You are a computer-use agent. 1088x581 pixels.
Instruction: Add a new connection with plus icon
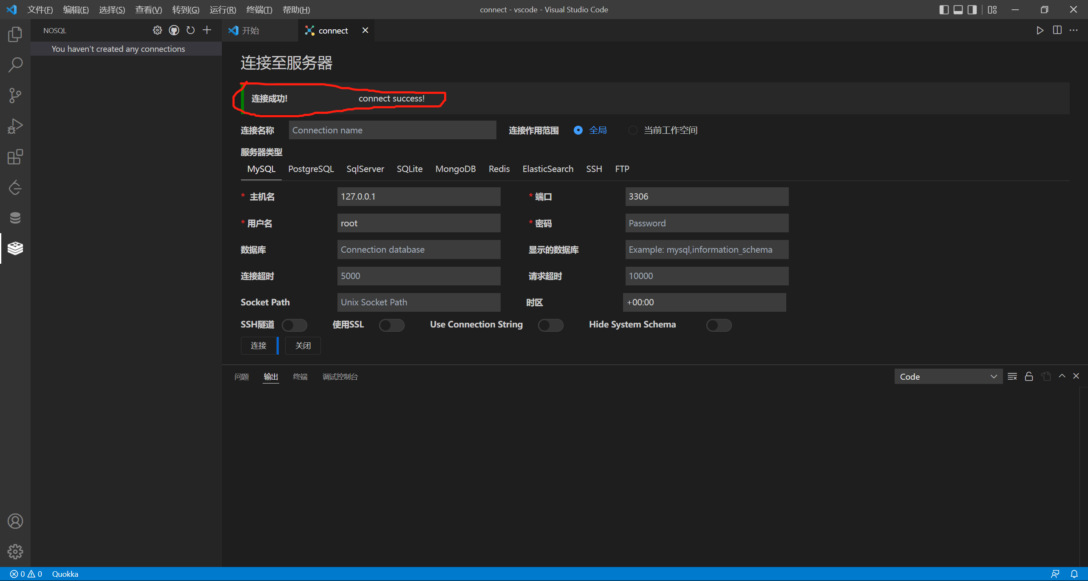pyautogui.click(x=207, y=30)
